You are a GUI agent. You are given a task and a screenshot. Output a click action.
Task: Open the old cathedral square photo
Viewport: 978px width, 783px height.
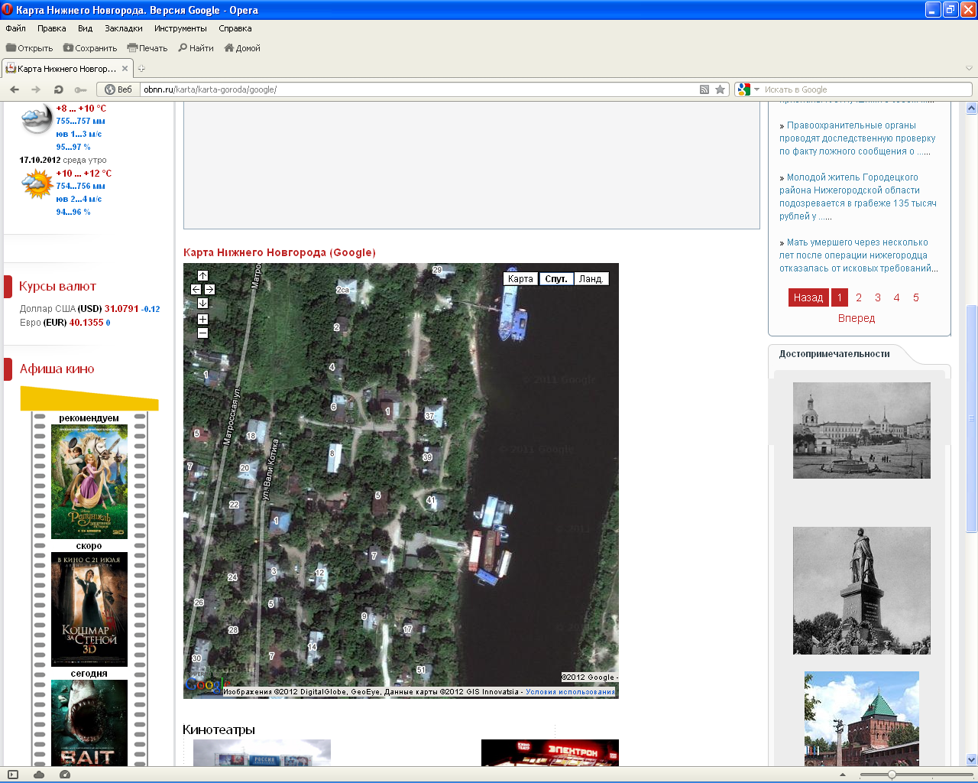point(862,430)
